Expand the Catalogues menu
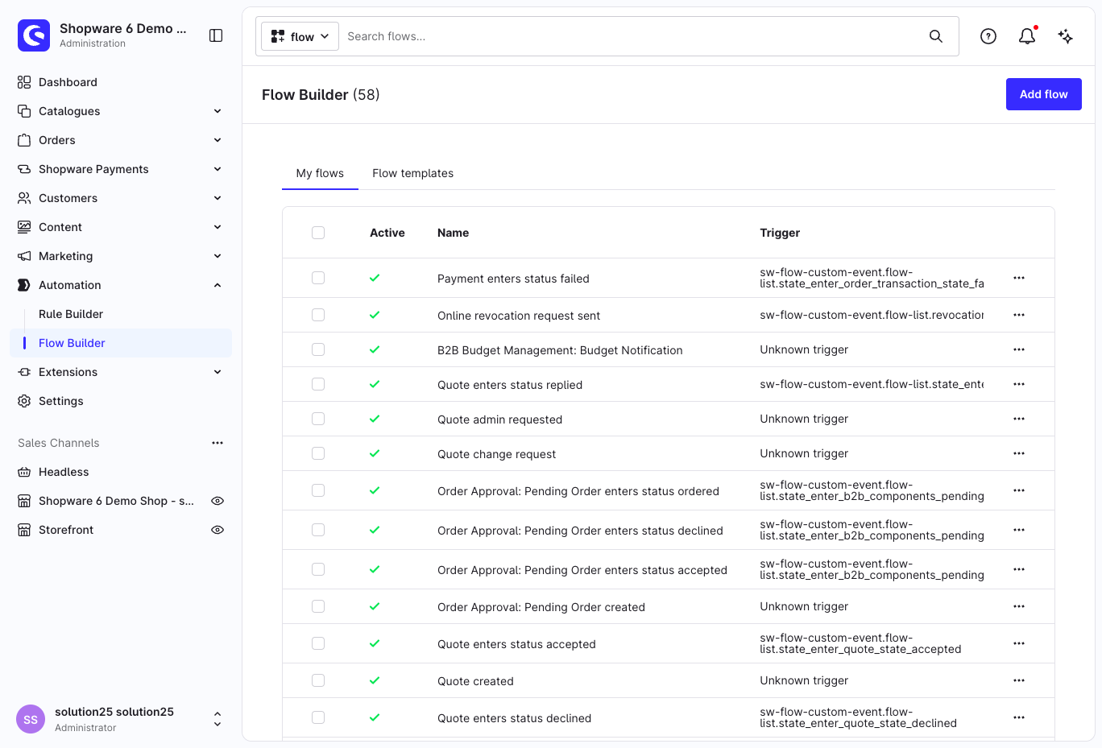1102x748 pixels. [217, 111]
